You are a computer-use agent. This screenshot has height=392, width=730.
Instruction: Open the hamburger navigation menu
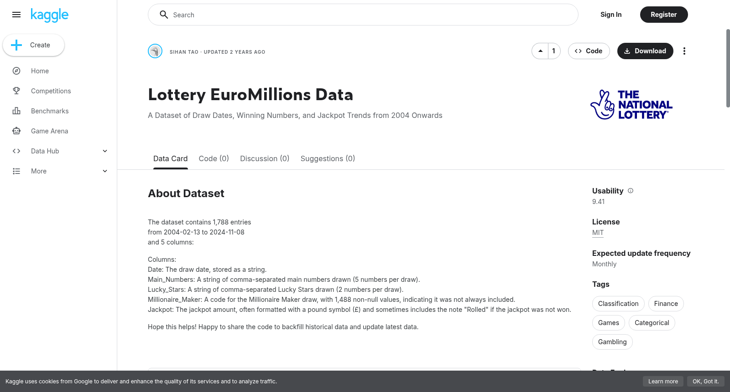click(x=16, y=15)
